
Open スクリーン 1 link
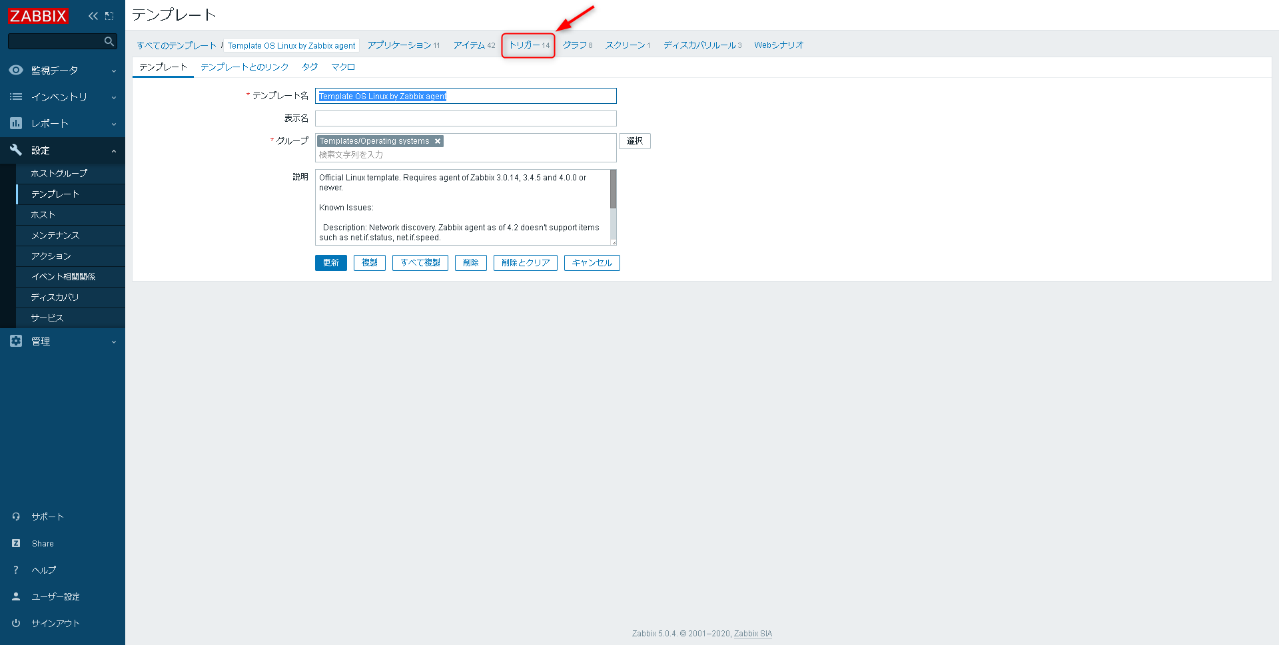click(x=628, y=45)
